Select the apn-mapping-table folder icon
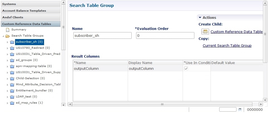This screenshot has height=113, width=268. click(12, 66)
